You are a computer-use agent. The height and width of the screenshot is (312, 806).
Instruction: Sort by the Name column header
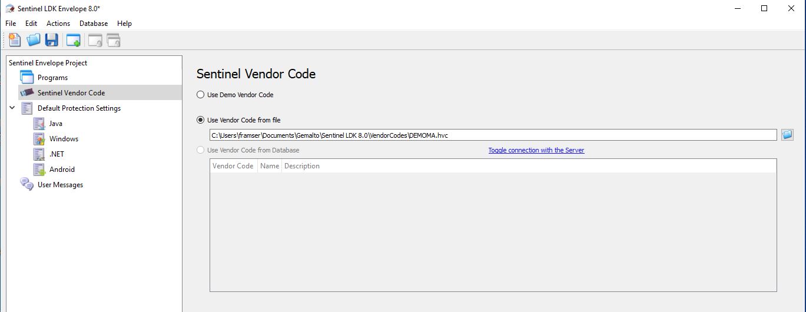[270, 166]
